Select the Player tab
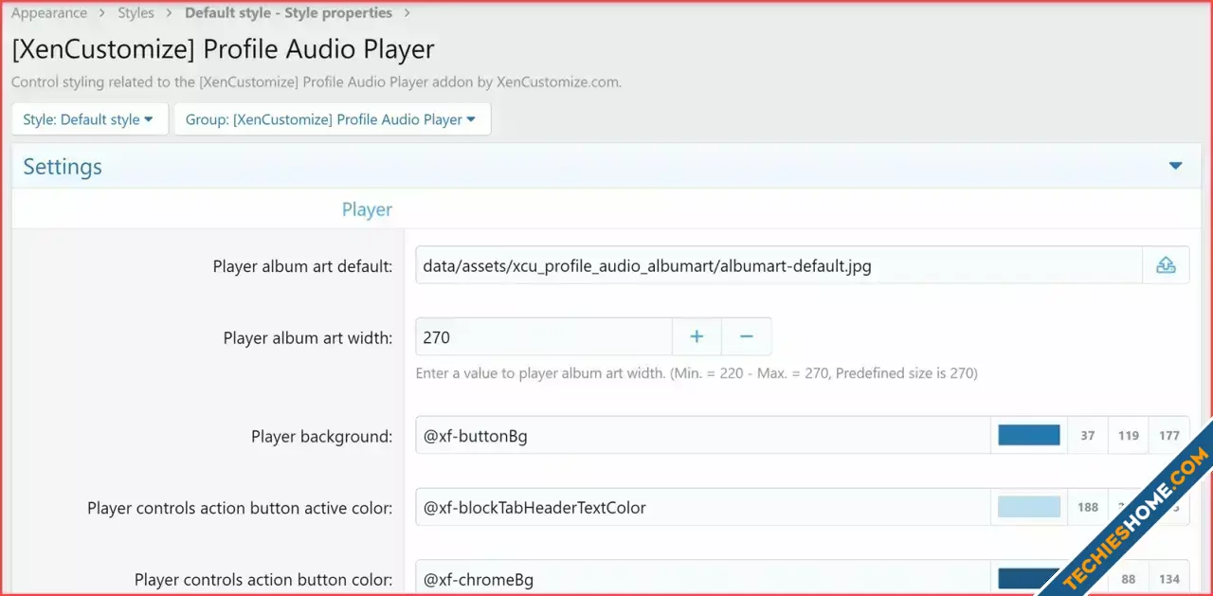Screen dimensions: 1213x596 pyautogui.click(x=367, y=209)
